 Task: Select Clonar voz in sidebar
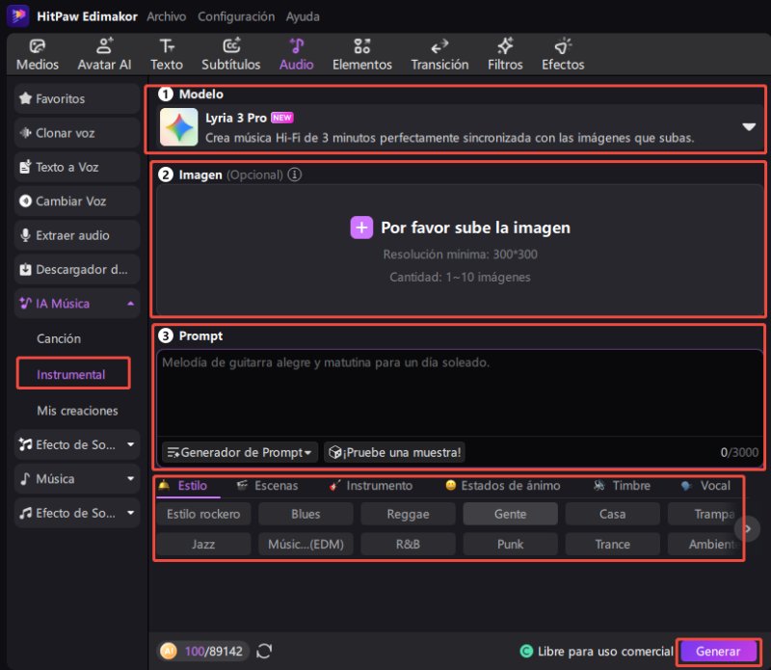(77, 133)
